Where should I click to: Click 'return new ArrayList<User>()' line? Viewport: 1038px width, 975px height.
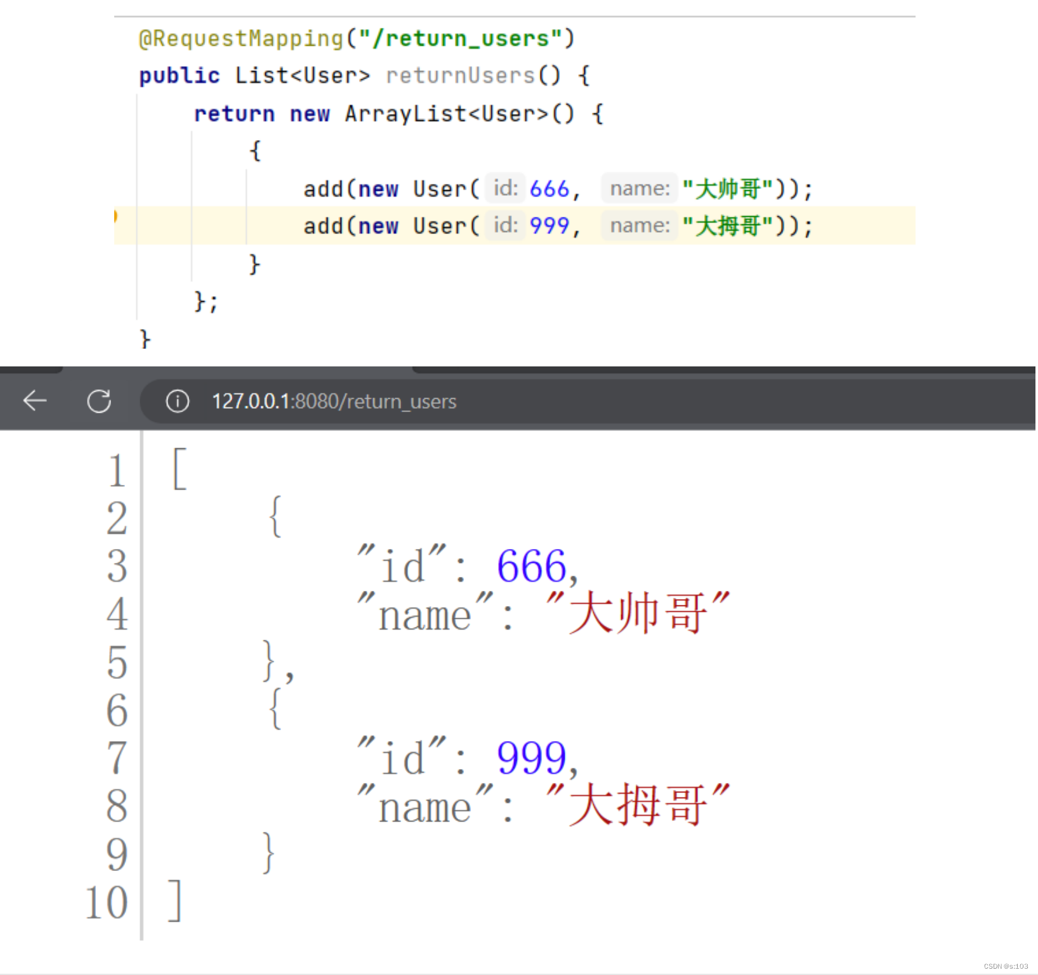(399, 113)
